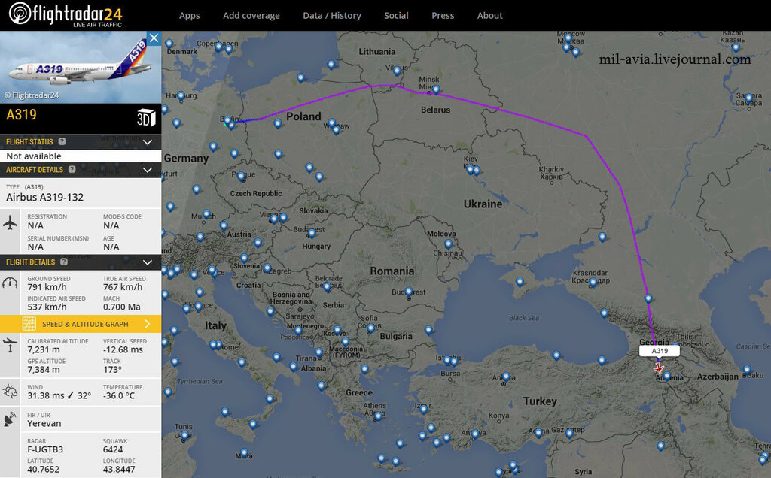
Task: Click the ground speed value "791 km/h"
Action: pyautogui.click(x=47, y=287)
